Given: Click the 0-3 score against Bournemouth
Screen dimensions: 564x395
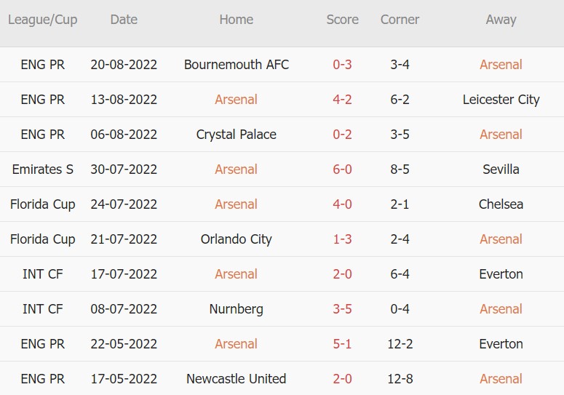Looking at the screenshot, I should click(x=342, y=65).
